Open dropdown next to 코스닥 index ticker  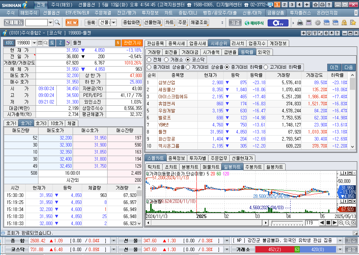[114, 249]
